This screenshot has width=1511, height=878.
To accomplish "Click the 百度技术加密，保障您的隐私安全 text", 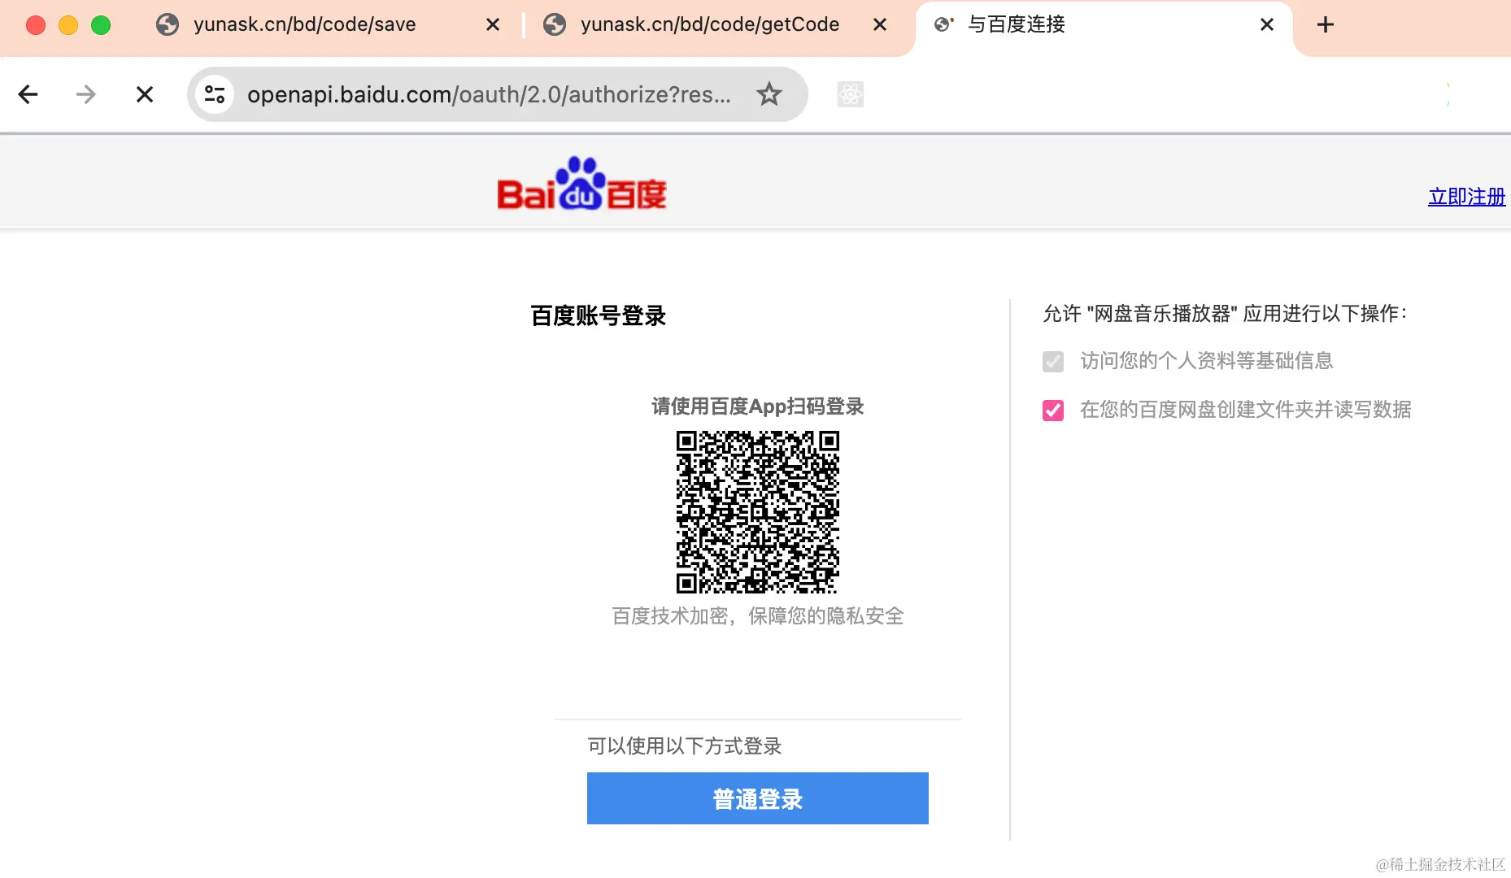I will pyautogui.click(x=757, y=615).
